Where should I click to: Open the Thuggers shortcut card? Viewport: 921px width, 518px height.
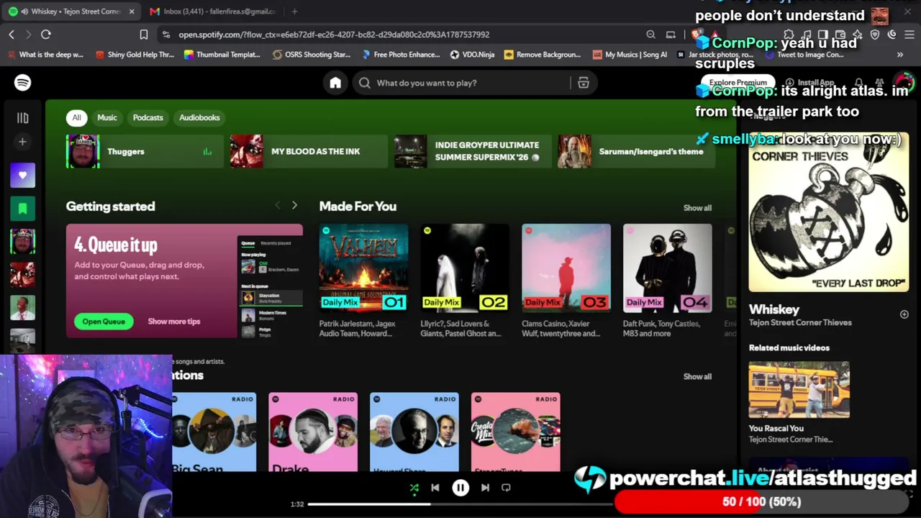(145, 152)
